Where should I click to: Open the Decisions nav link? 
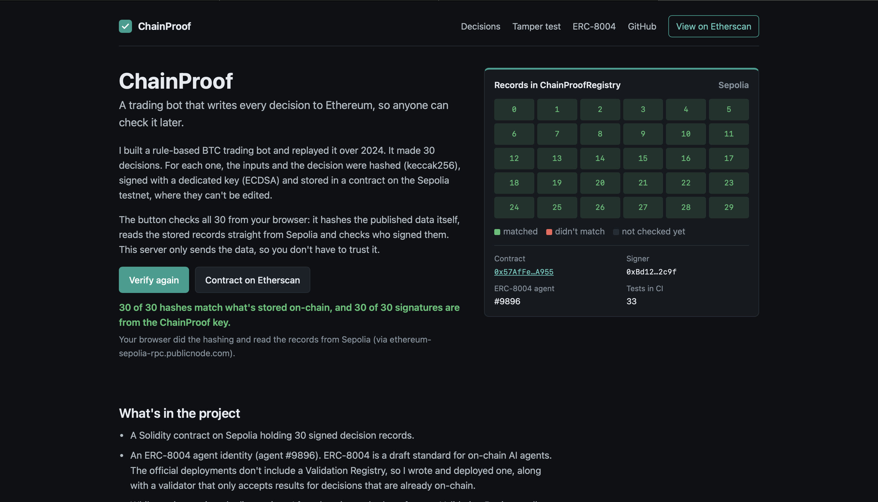(x=480, y=26)
